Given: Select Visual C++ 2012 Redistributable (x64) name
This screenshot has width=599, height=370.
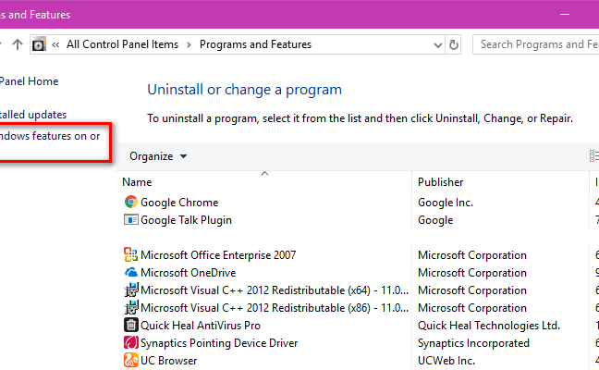Looking at the screenshot, I should coord(275,290).
